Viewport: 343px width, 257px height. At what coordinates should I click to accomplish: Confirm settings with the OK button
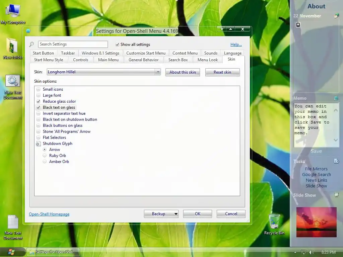(198, 214)
